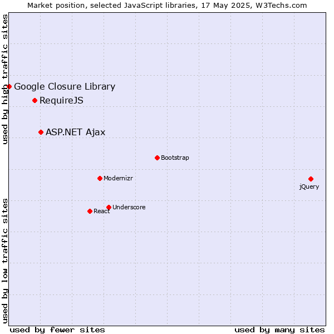
Task: Click the Modernizr data point
Action: point(100,178)
